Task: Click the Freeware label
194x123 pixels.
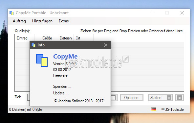Action: pos(60,75)
